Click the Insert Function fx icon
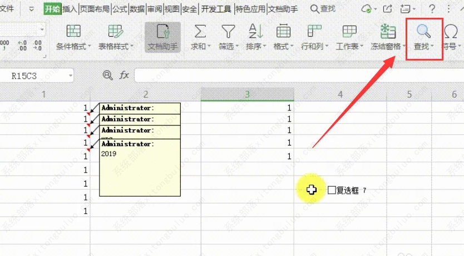The width and height of the screenshot is (464, 256). [x=125, y=75]
